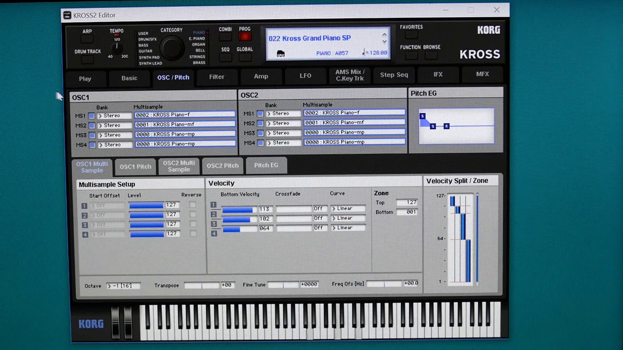Click the Transpose slider
623x350 pixels.
[x=202, y=285]
